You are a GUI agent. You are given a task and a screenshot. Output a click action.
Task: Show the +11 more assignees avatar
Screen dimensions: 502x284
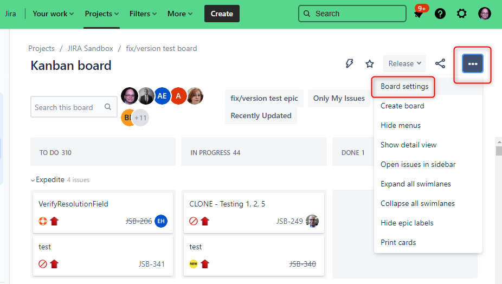point(140,118)
